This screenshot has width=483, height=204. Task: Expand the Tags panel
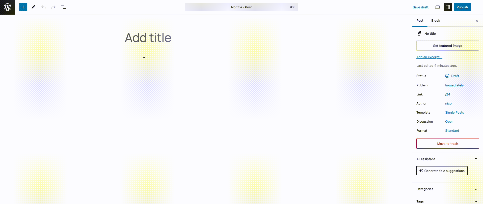pos(447,201)
